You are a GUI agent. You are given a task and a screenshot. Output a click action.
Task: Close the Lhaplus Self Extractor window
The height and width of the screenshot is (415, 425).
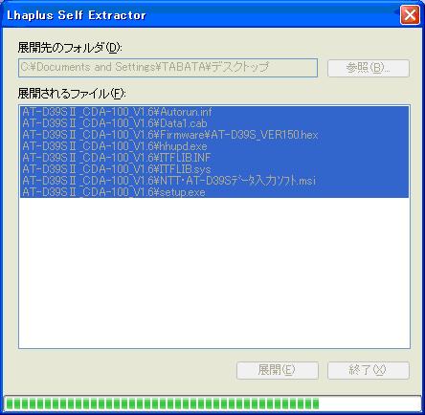(410, 15)
